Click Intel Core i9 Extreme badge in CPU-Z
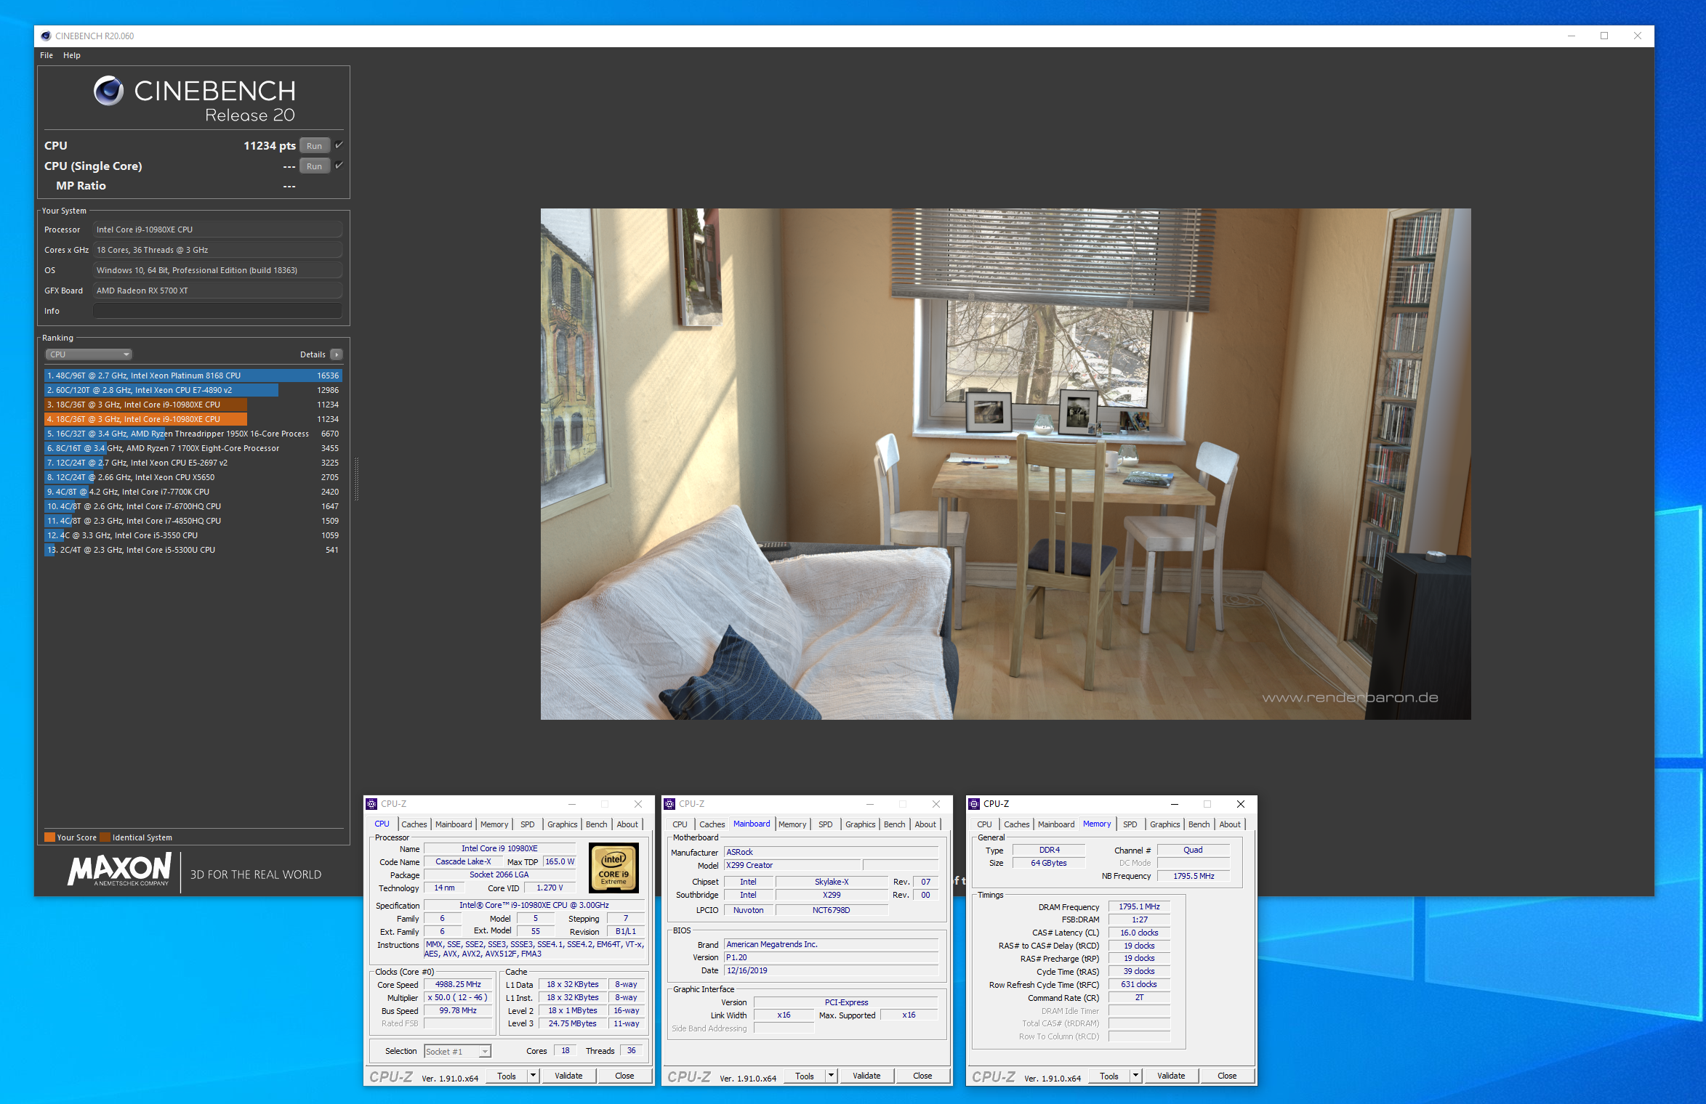 pos(613,868)
